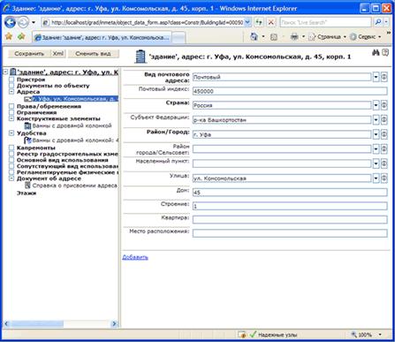Click the Сменить вид button
The height and width of the screenshot is (342, 395).
tap(93, 54)
